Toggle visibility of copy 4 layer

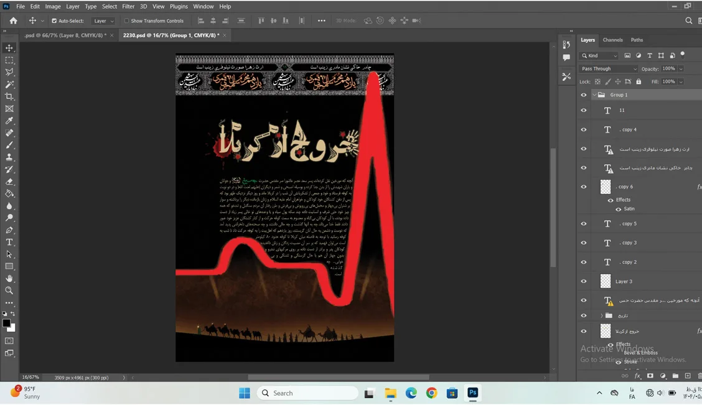tap(583, 130)
